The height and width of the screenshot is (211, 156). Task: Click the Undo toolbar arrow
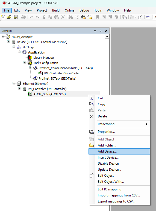(x=31, y=17)
